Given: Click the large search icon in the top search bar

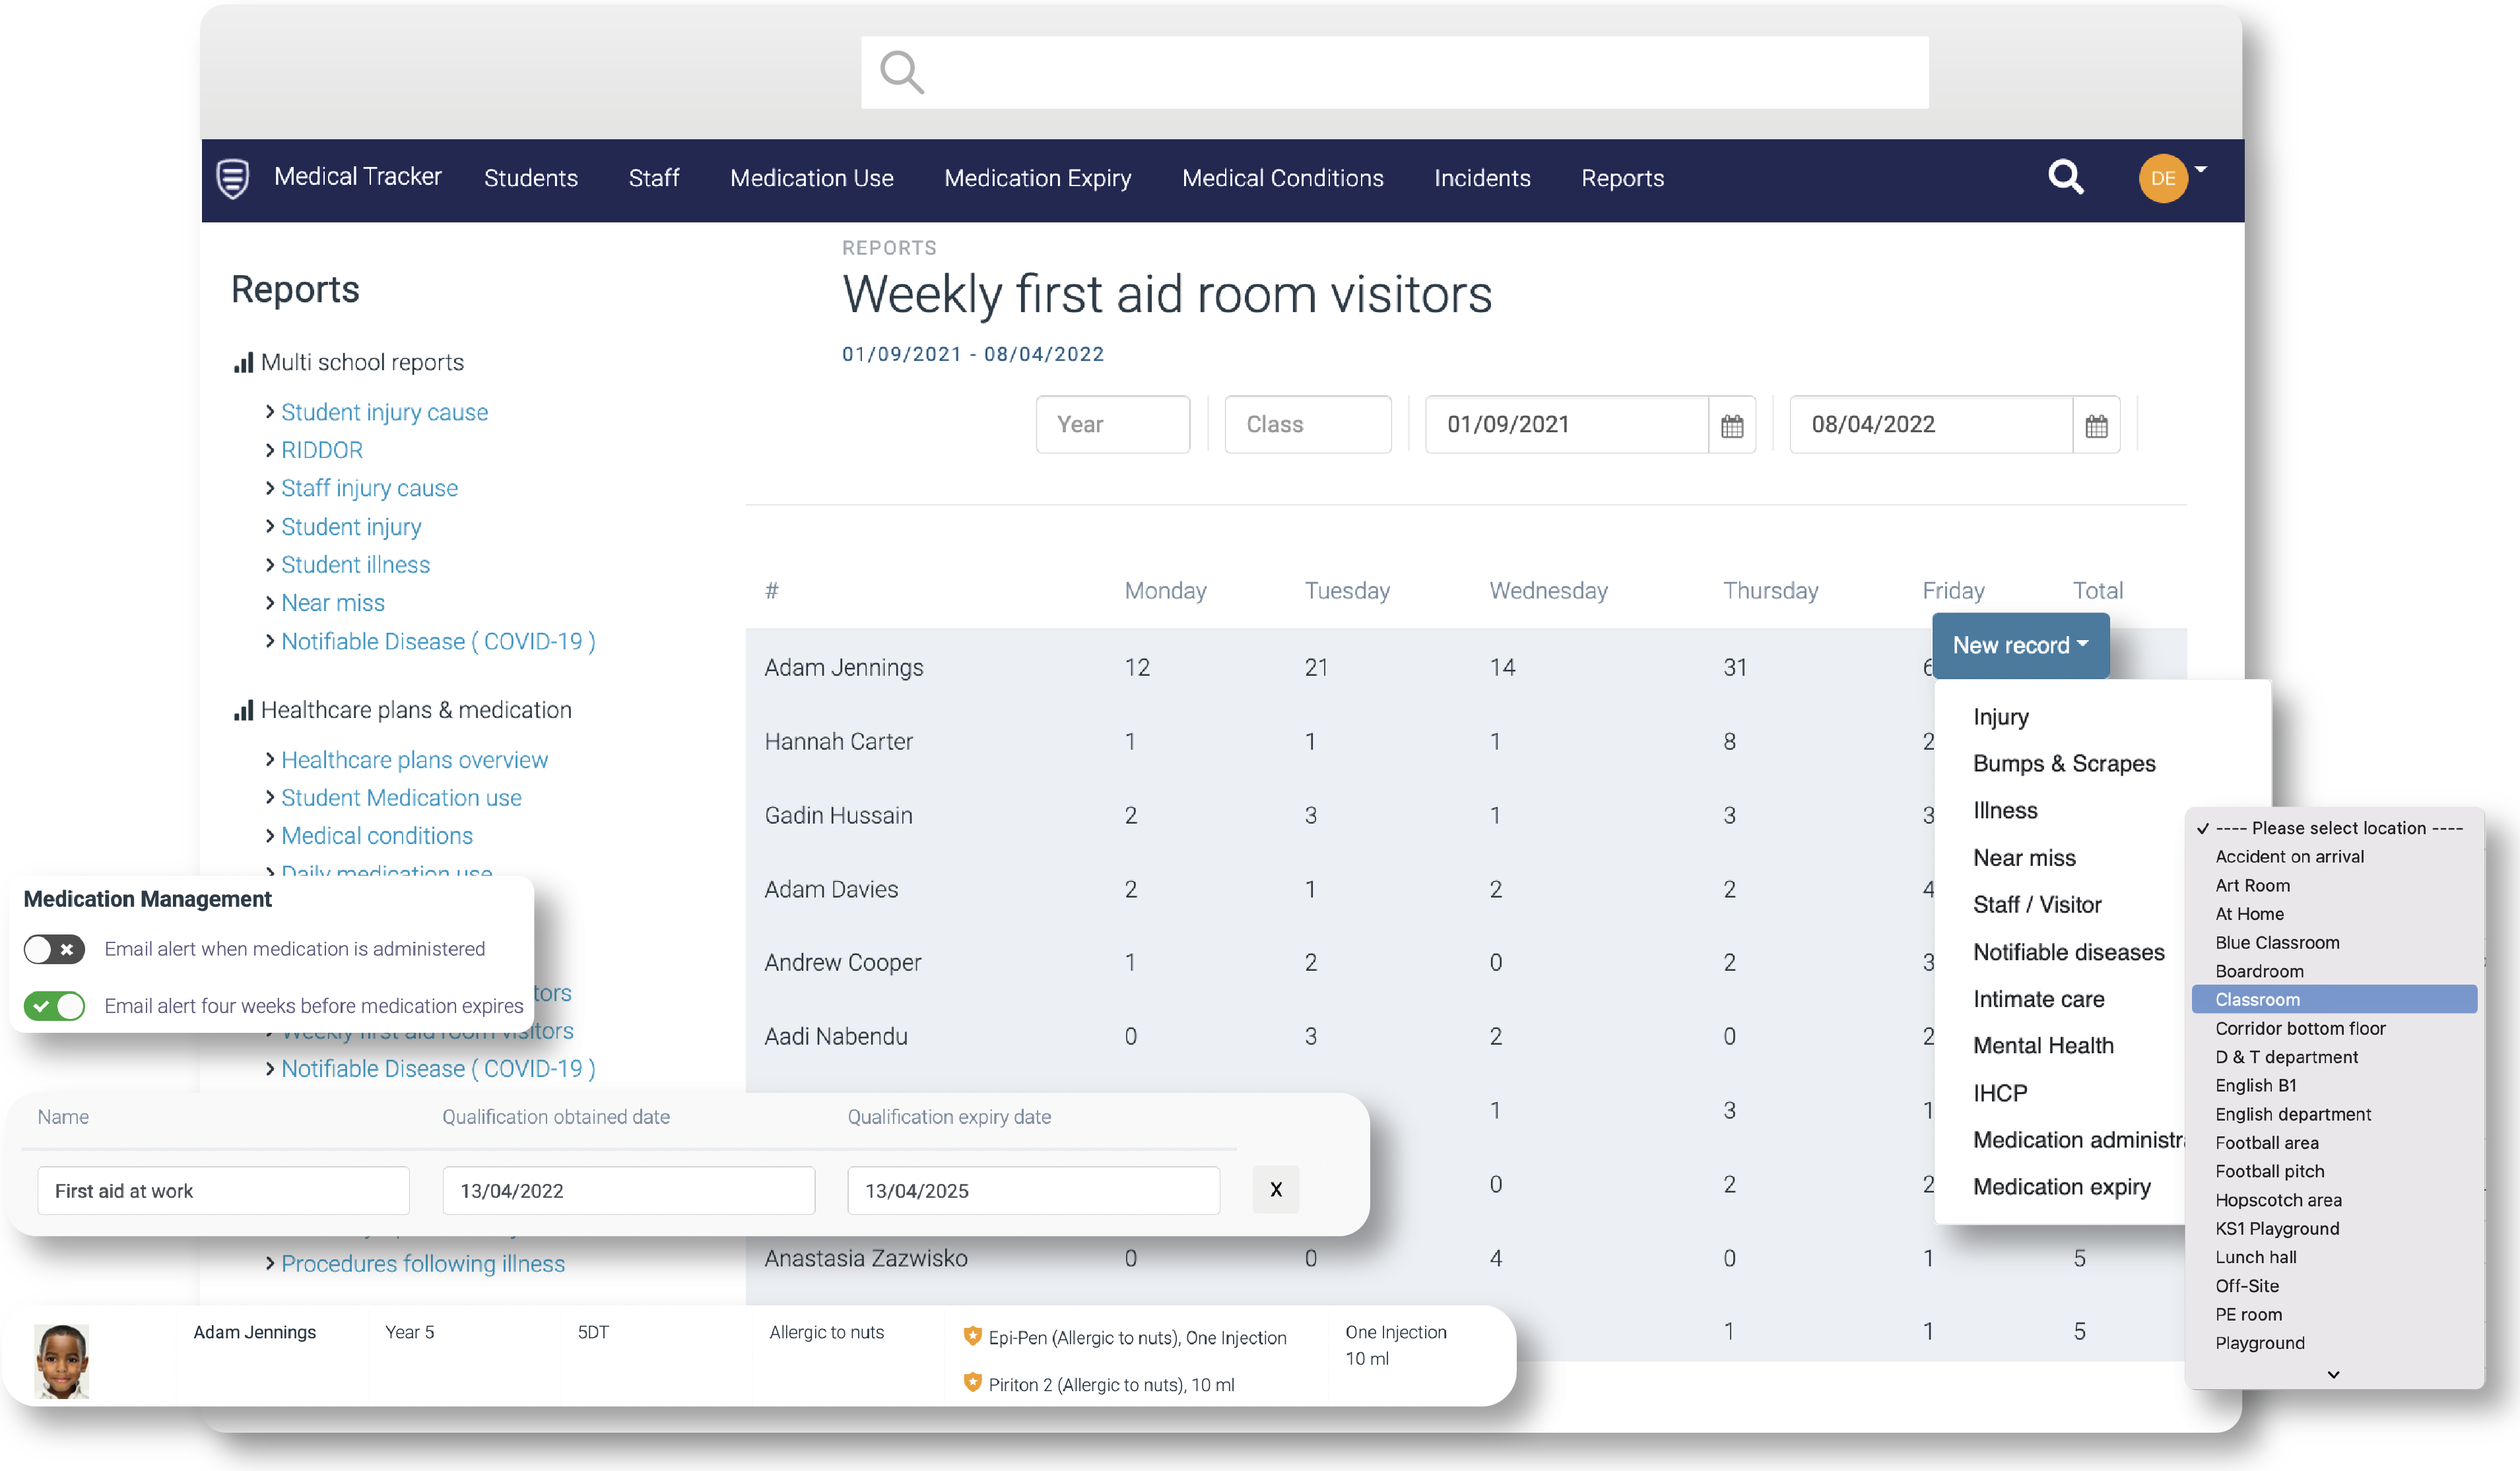Looking at the screenshot, I should (901, 72).
